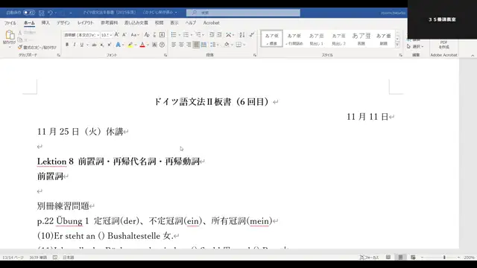Open the font name combo box dropdown
The height and width of the screenshot is (268, 477).
click(x=98, y=35)
